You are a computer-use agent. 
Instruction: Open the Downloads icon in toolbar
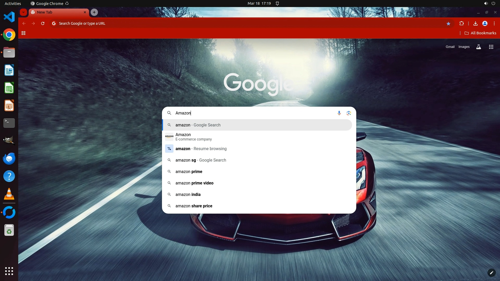(475, 23)
